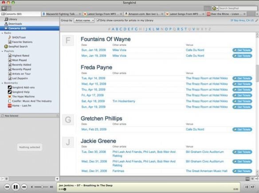Viewport: 259px width, 193px height.
Task: Jump to letter M in the index
Action: pos(158,29)
